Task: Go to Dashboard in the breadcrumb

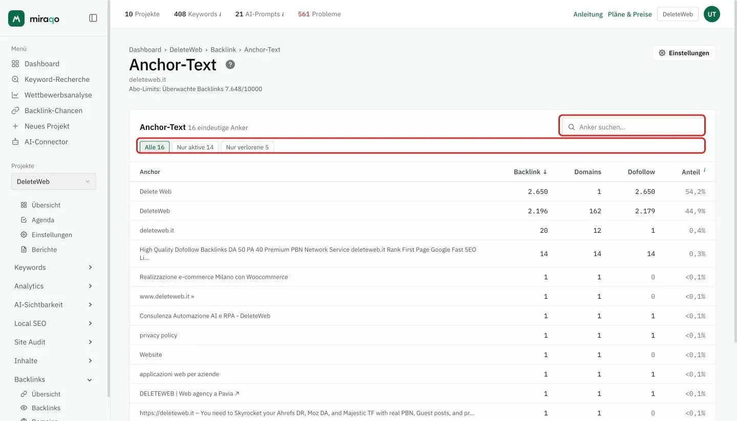Action: point(145,50)
